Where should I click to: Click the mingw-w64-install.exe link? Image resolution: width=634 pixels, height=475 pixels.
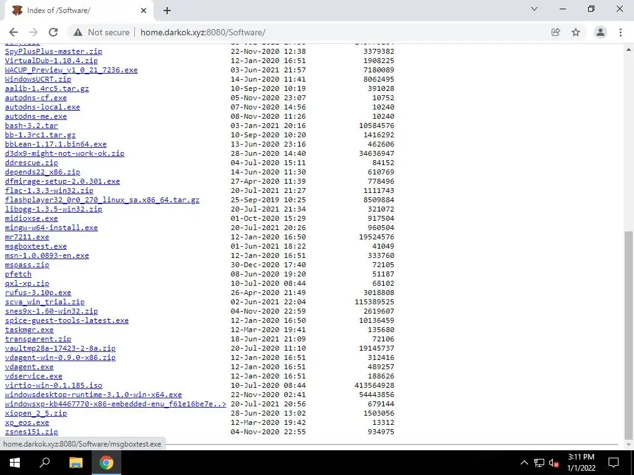[x=51, y=228]
